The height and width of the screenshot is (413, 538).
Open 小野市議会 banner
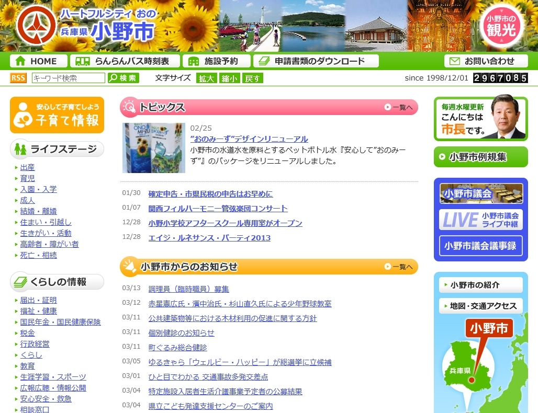(481, 193)
